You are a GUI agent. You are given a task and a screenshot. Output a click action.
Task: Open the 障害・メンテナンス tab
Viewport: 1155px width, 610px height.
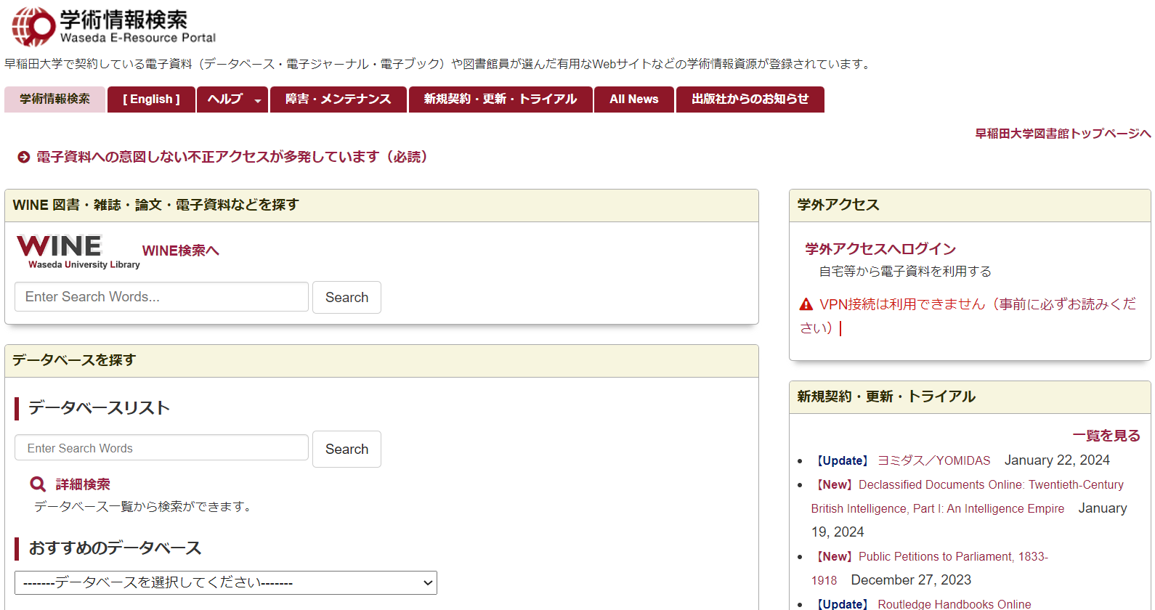339,99
